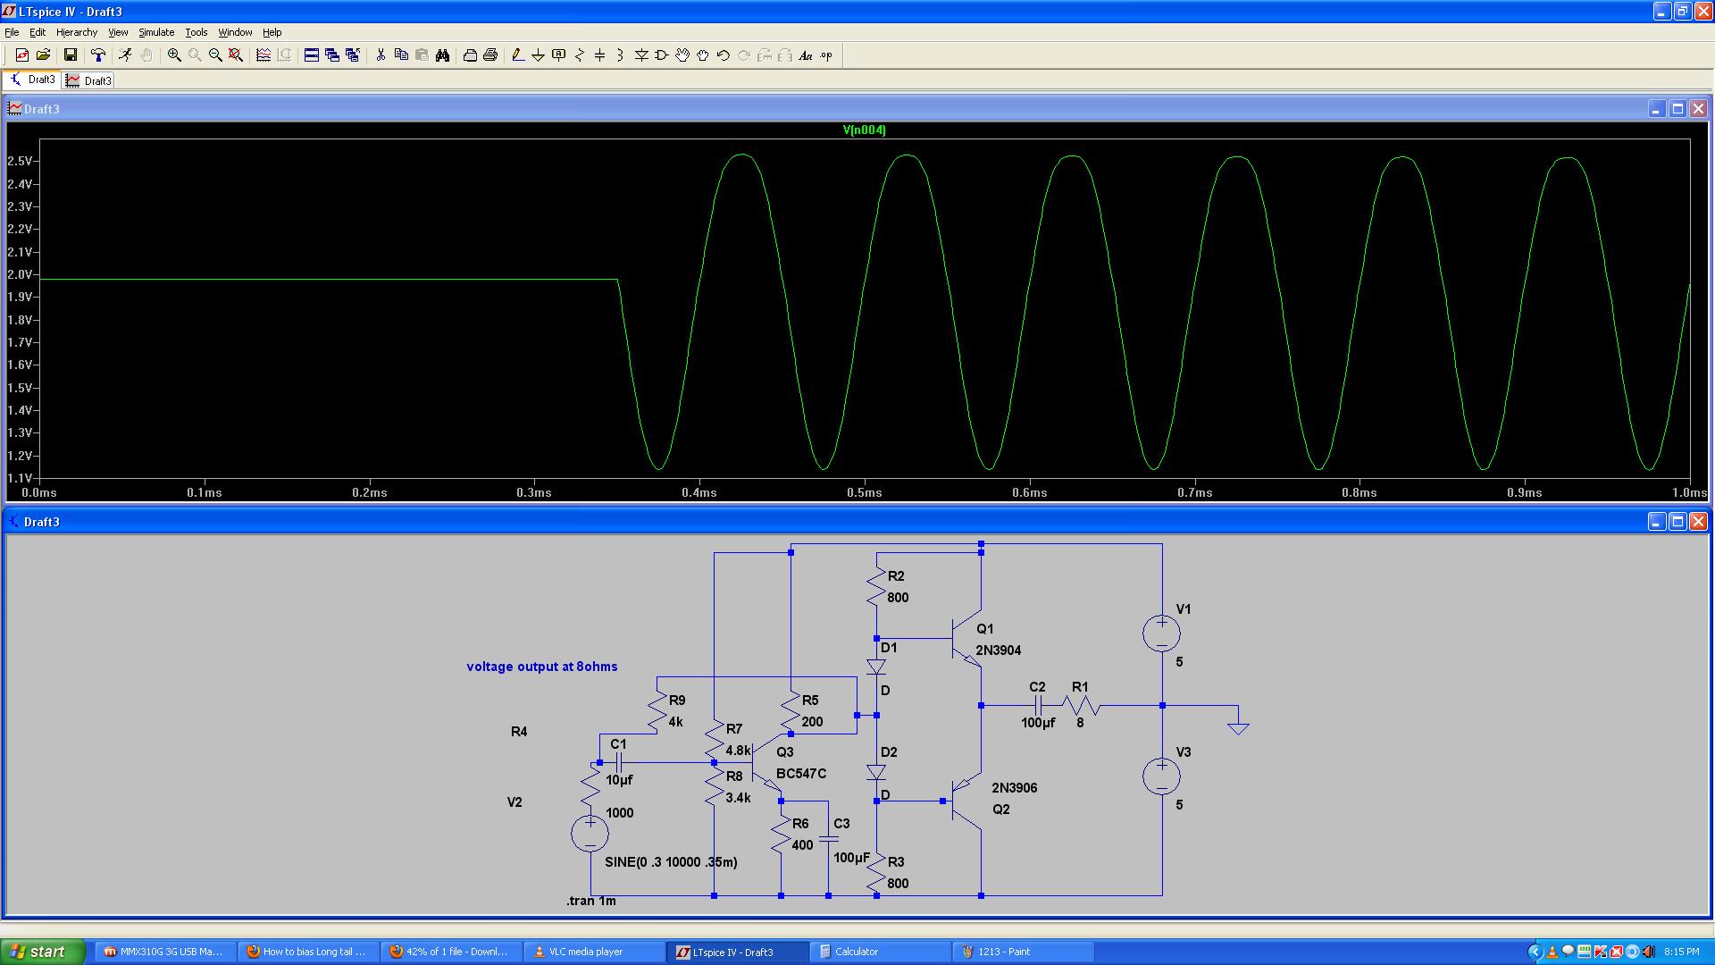Switch to 1213 - Paint in taskbar
This screenshot has height=965, width=1715.
1024,952
